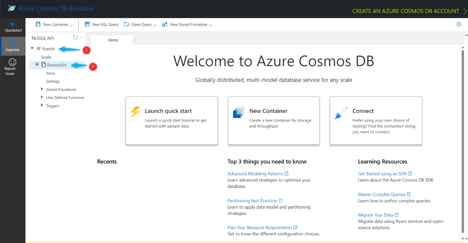
Task: Click the Azure Cosmos DB Emulator title text
Action: click(56, 8)
